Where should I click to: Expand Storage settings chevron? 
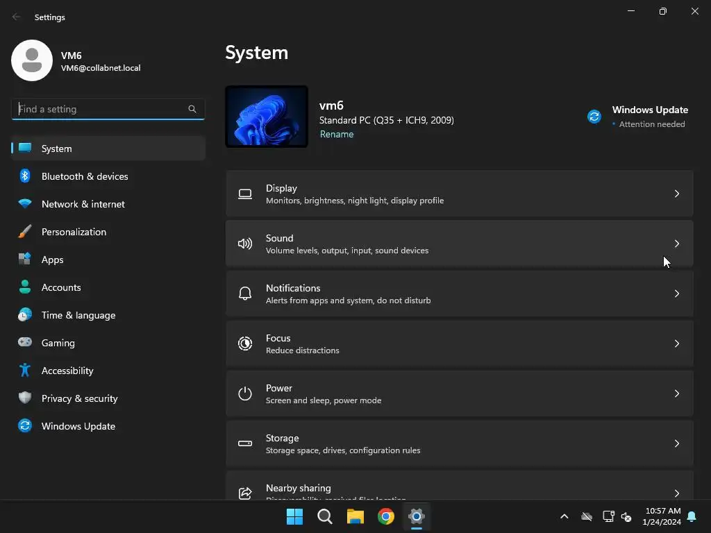[676, 443]
